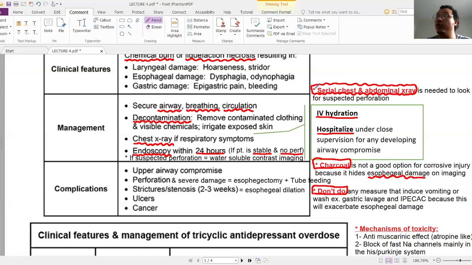Select the Pencil drawing tool
The image size is (472, 265).
tap(153, 20)
